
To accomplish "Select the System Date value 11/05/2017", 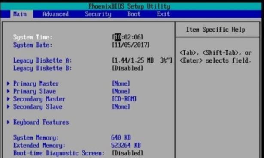I will (x=131, y=45).
